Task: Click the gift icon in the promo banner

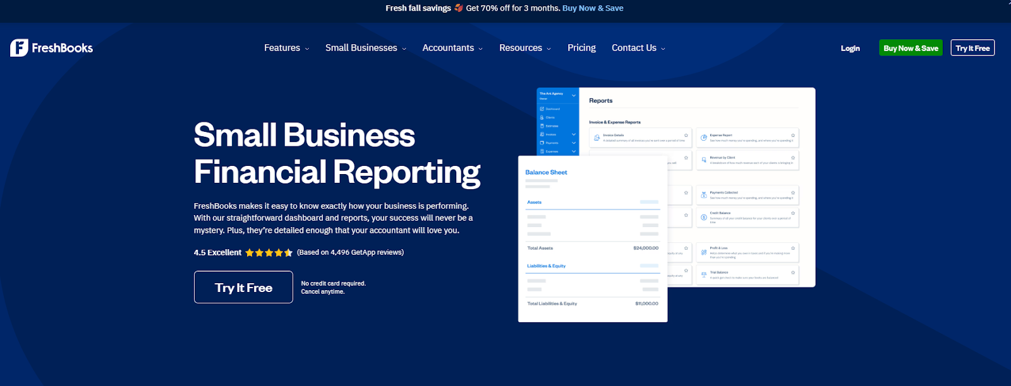Action: 459,8
